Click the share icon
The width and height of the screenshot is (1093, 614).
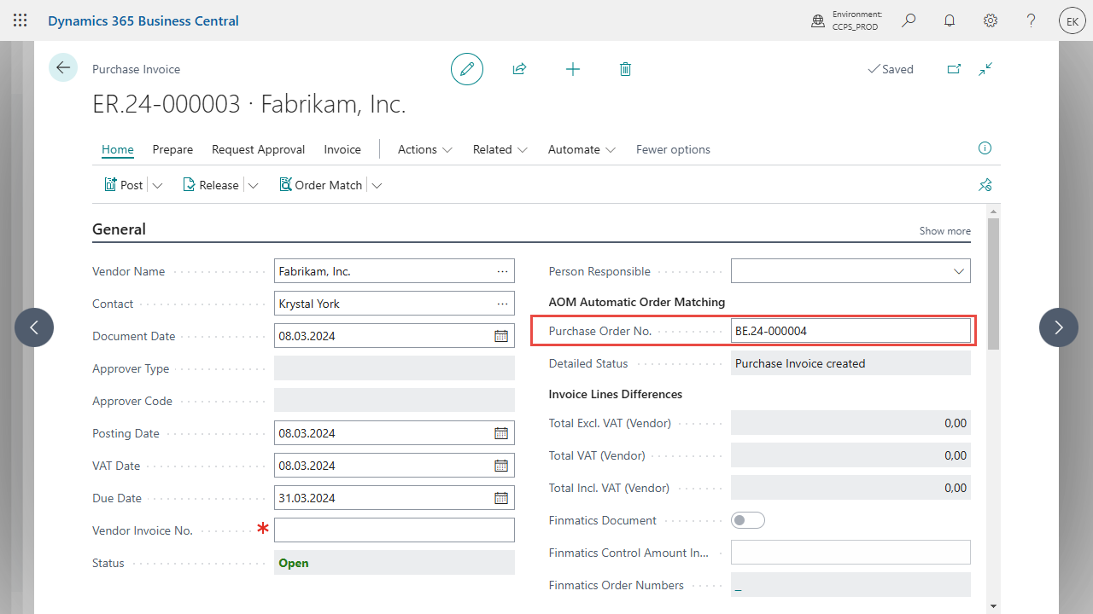pos(519,69)
